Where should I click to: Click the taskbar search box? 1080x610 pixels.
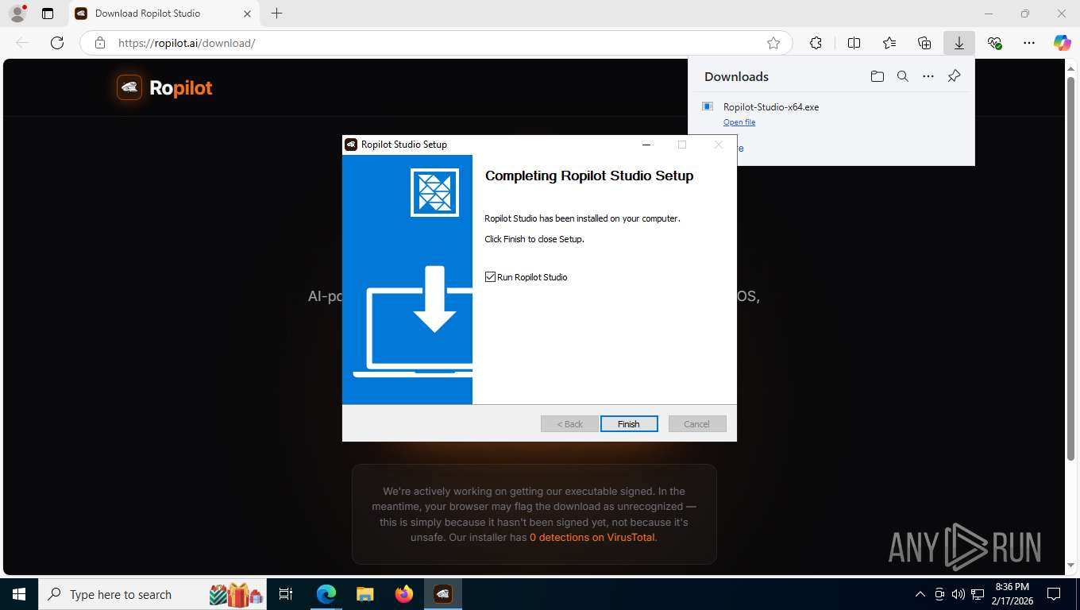coord(152,594)
